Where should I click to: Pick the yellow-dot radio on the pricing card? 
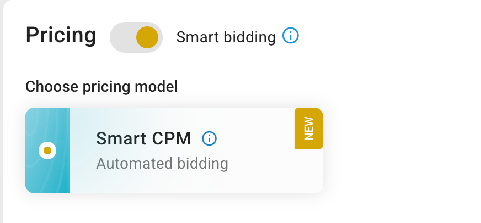tap(47, 150)
